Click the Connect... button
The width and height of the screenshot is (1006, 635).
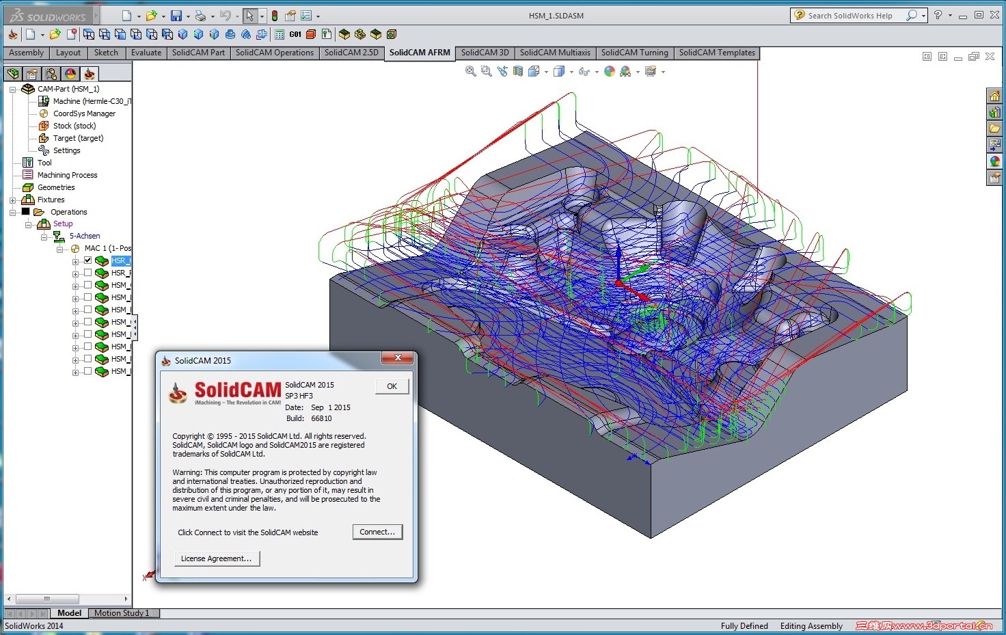pyautogui.click(x=377, y=532)
